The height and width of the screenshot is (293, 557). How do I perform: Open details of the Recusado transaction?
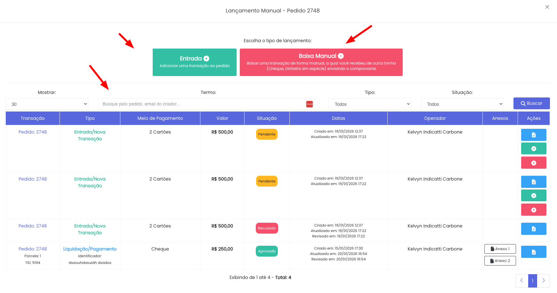pos(533,229)
